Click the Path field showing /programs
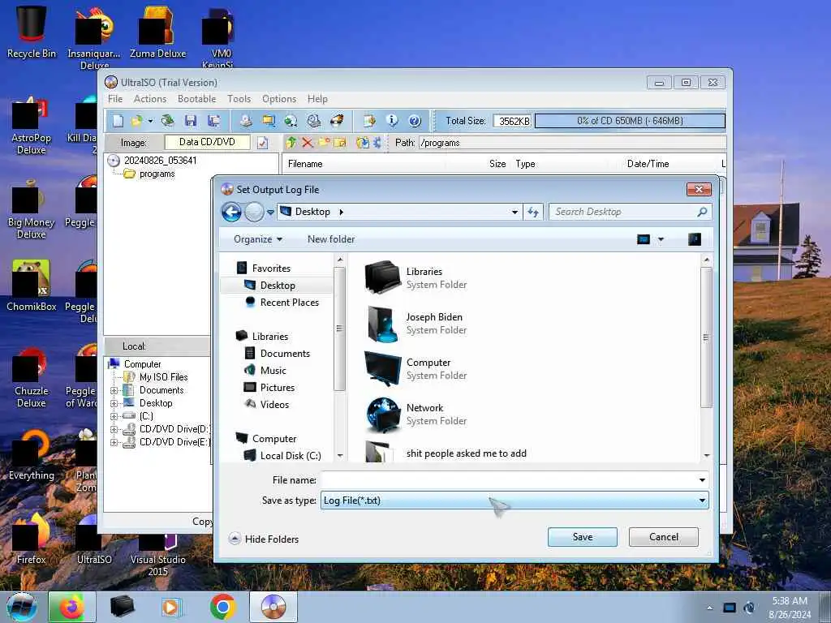Image resolution: width=831 pixels, height=623 pixels. [x=572, y=143]
